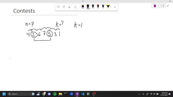Image resolution: width=173 pixels, height=97 pixels.
Task: Choose the blue-tipped pen
Action: (x=103, y=6)
